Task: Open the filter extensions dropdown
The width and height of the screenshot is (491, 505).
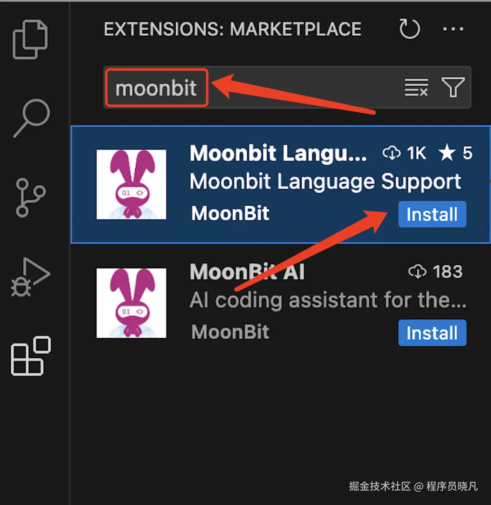Action: (453, 87)
